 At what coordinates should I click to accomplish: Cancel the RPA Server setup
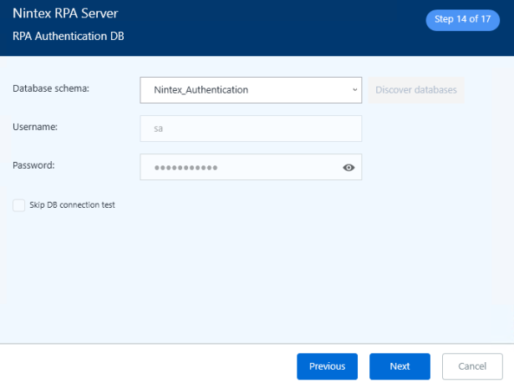[472, 366]
